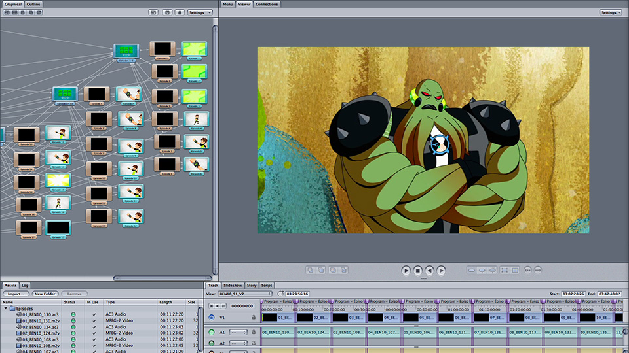Step forward one frame in the Viewer

coord(441,271)
